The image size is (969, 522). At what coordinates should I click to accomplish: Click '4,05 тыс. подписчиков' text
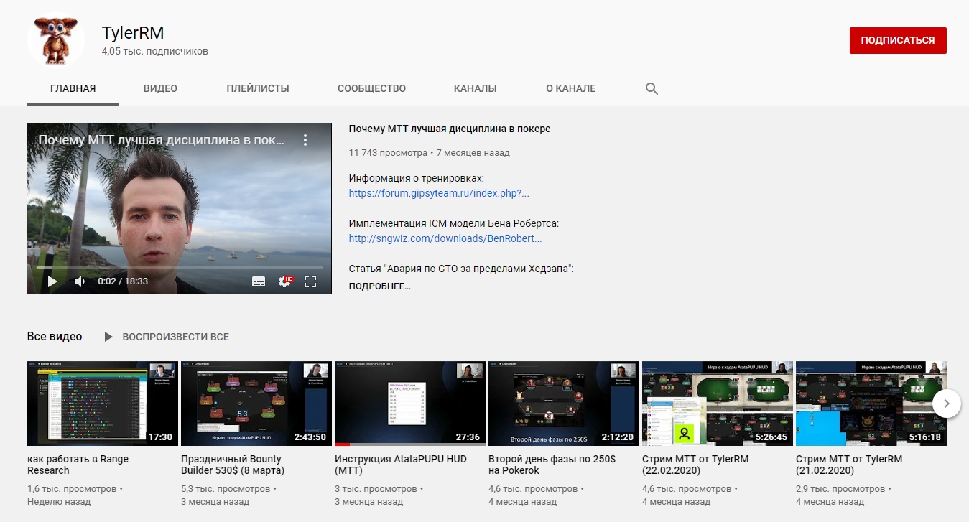pyautogui.click(x=155, y=52)
